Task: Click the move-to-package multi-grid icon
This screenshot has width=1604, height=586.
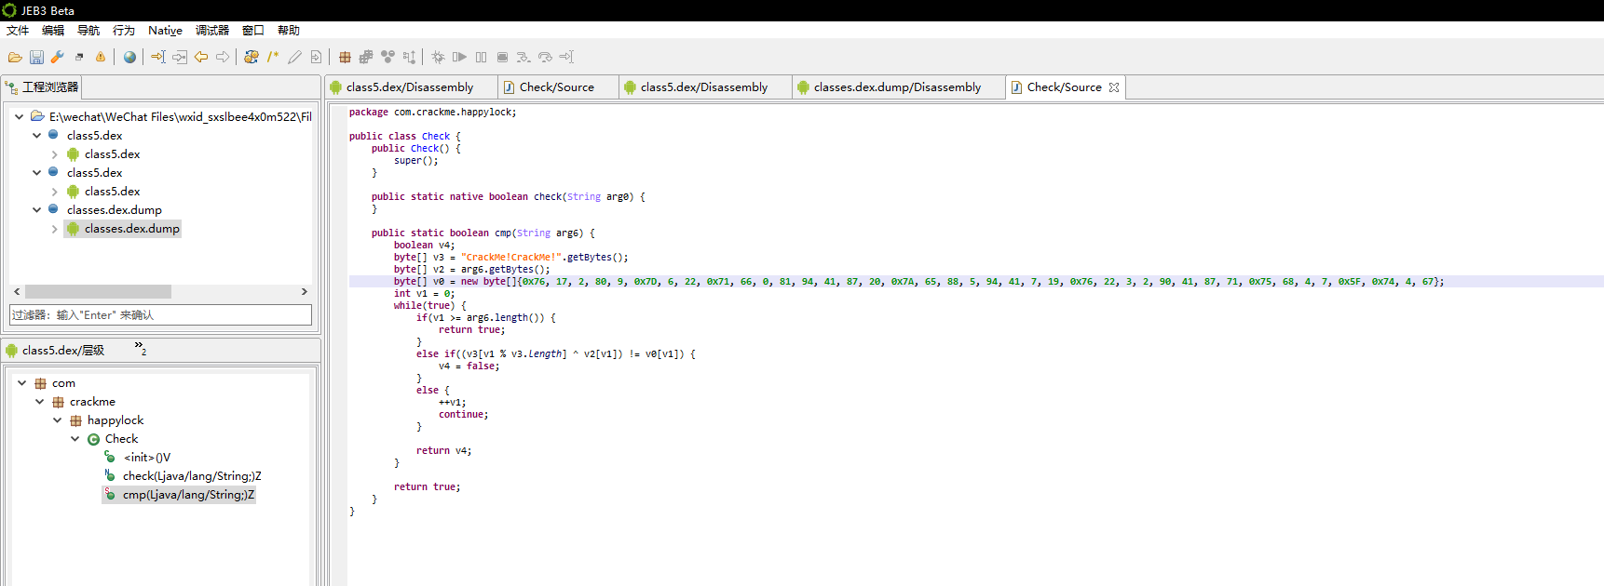Action: (366, 58)
